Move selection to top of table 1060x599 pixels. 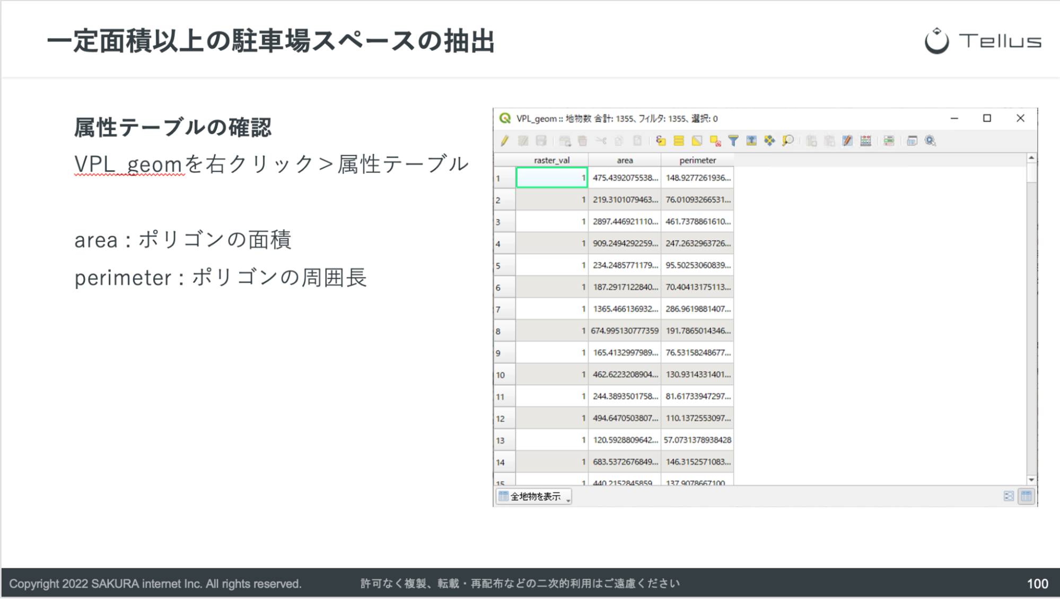[x=751, y=141]
